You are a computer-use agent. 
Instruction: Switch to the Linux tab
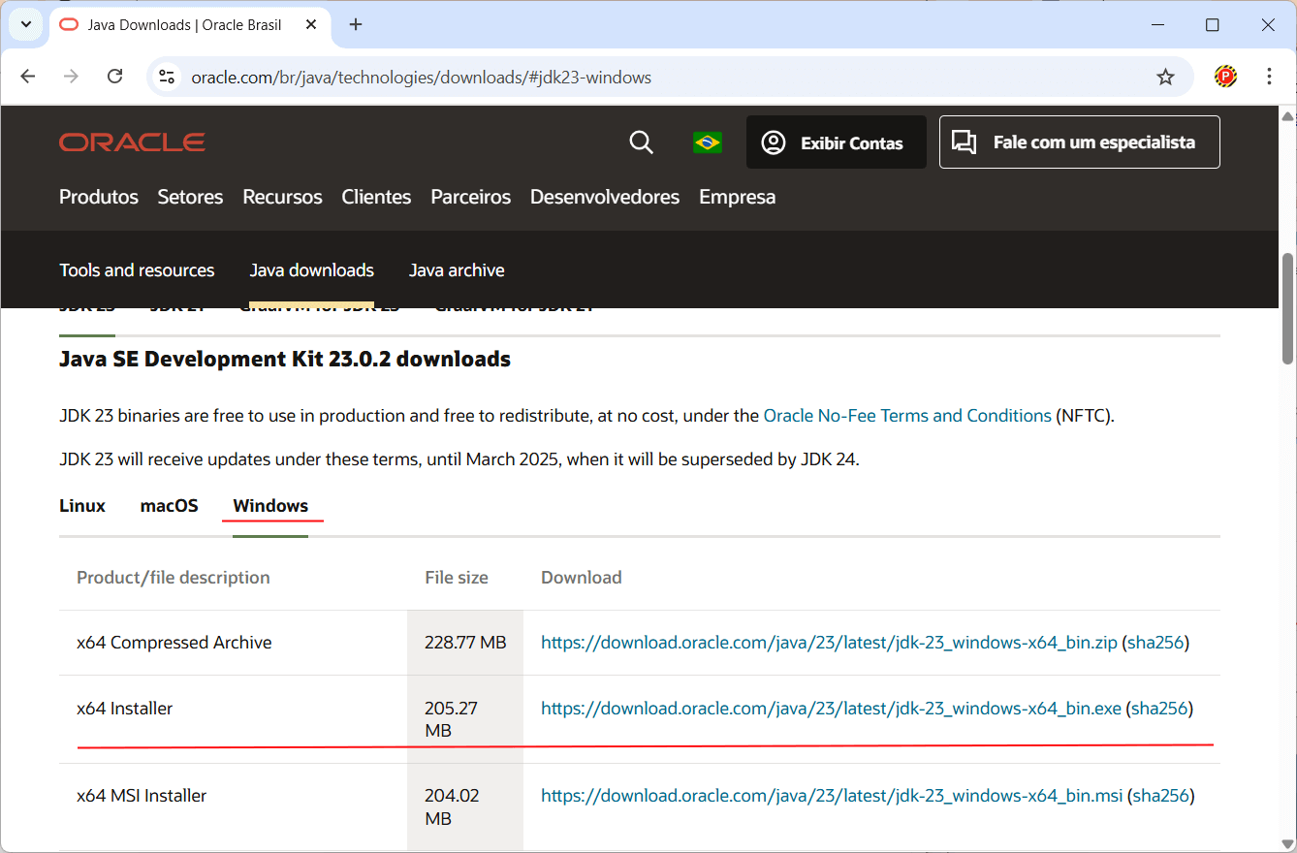pyautogui.click(x=82, y=506)
